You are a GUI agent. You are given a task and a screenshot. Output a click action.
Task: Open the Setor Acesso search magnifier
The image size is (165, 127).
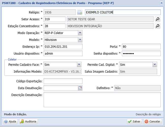click(158, 19)
